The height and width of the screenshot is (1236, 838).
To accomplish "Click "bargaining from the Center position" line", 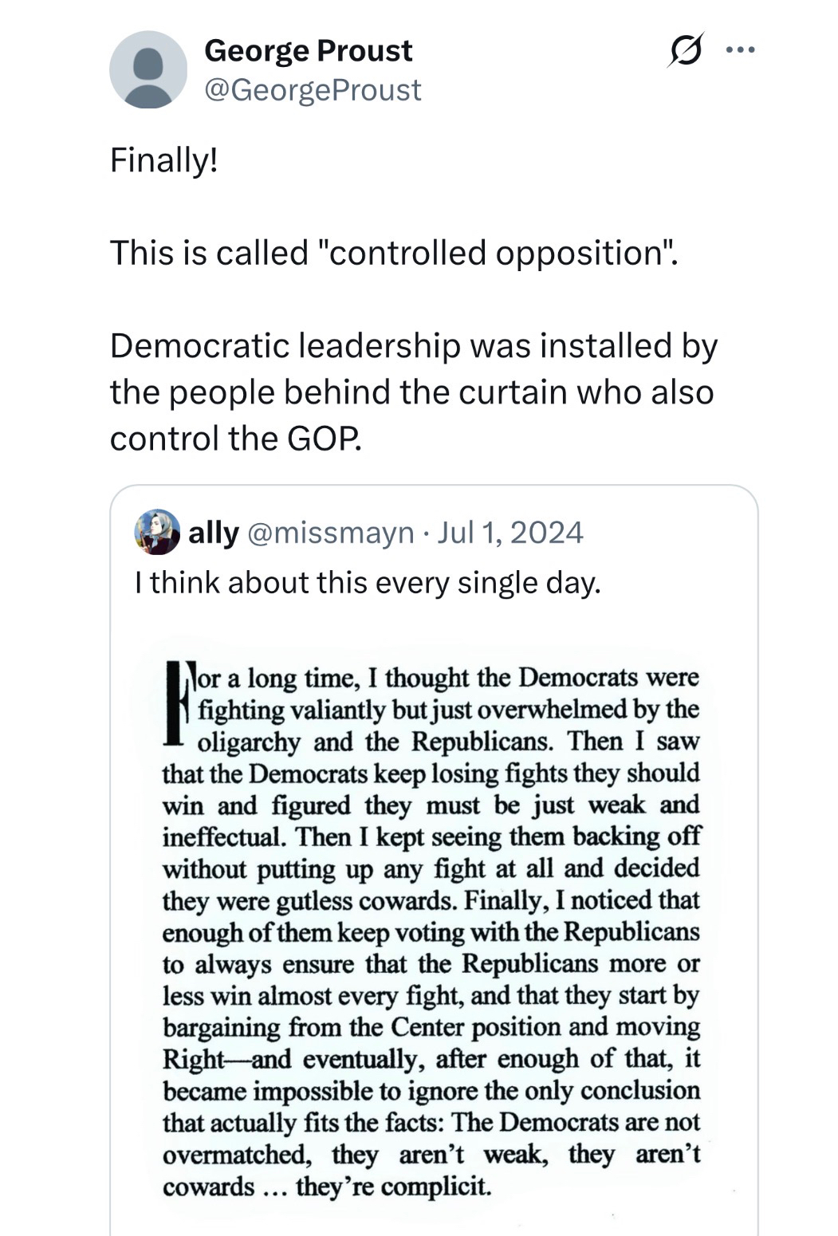I will tap(431, 1027).
